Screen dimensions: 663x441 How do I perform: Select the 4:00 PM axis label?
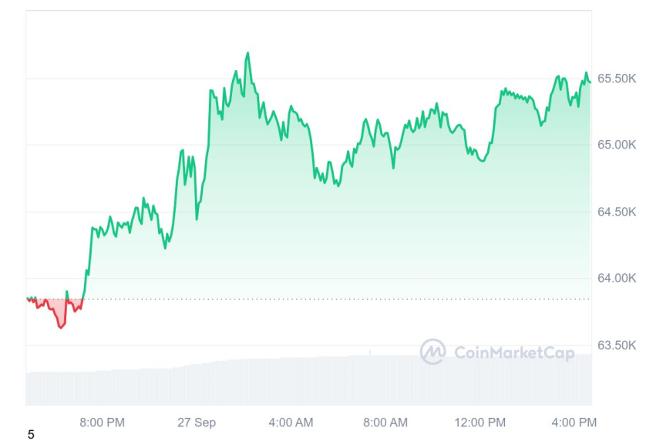click(x=574, y=422)
